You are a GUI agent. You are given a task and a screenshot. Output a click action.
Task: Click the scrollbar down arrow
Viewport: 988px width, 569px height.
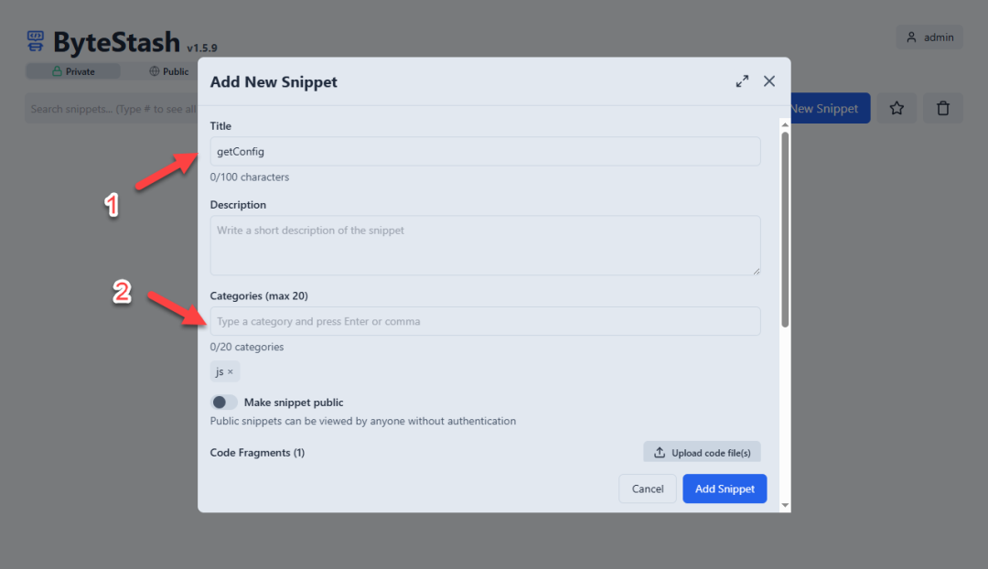pyautogui.click(x=785, y=505)
